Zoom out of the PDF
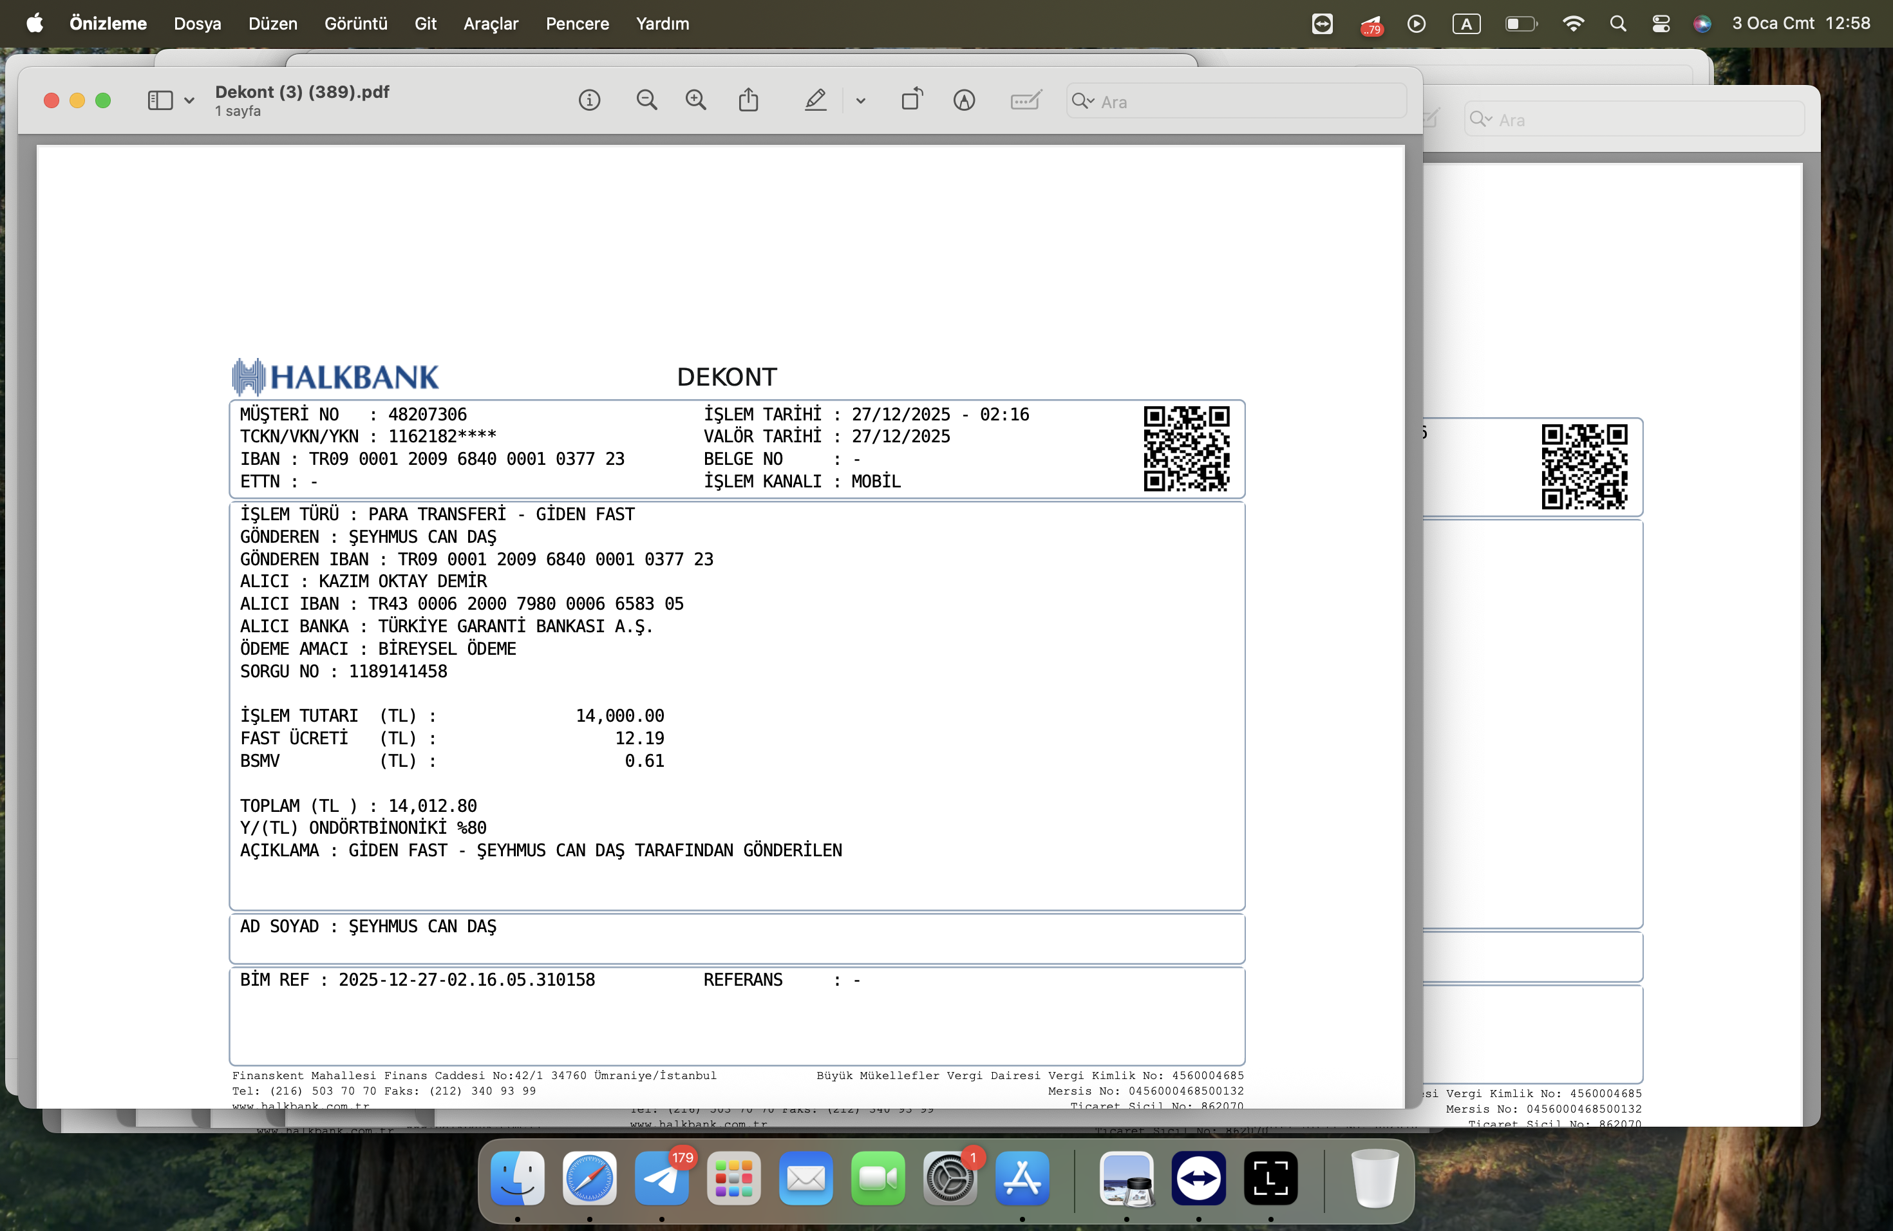The width and height of the screenshot is (1893, 1231). coord(646,100)
